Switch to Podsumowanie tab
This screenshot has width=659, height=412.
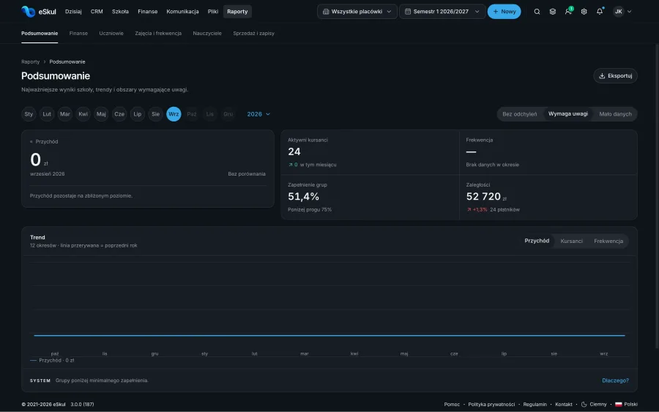click(x=40, y=34)
